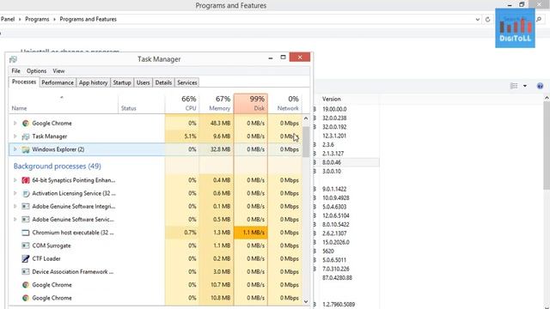
Task: Click the Windows Explorer (2) folder icon
Action: 25,149
